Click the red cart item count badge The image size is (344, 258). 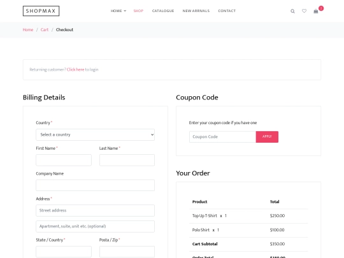click(321, 8)
